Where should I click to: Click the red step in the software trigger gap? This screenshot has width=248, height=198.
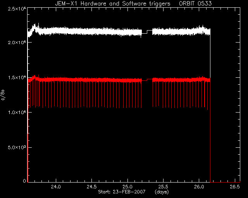click(147, 80)
